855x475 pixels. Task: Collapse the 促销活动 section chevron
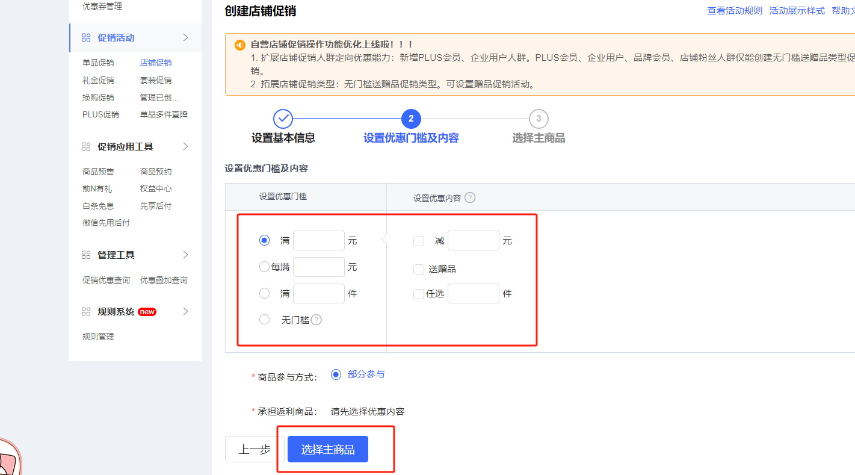coord(185,38)
